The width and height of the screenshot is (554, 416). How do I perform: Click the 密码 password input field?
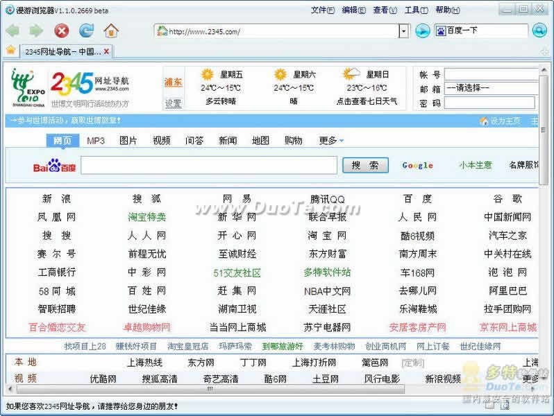pos(489,103)
